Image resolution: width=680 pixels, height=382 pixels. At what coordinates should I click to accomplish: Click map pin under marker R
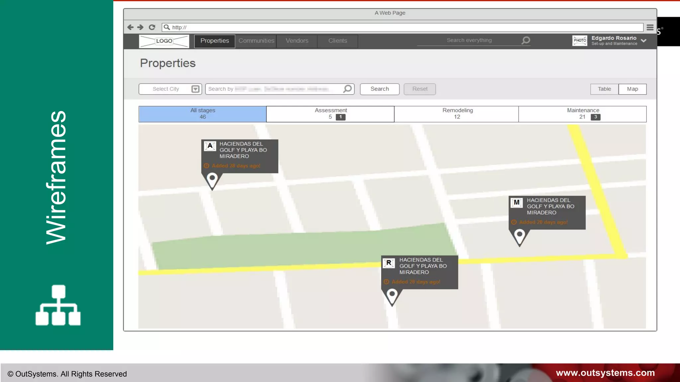click(x=392, y=295)
